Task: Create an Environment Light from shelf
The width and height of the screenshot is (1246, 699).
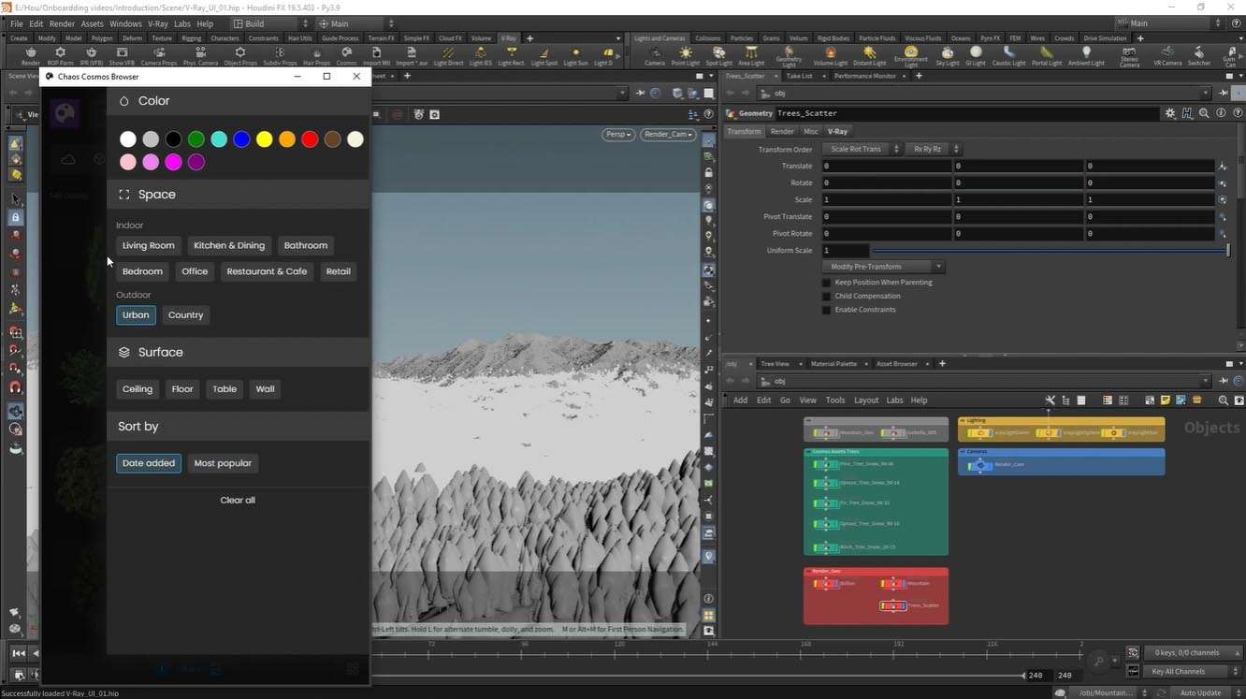Action: pyautogui.click(x=910, y=54)
